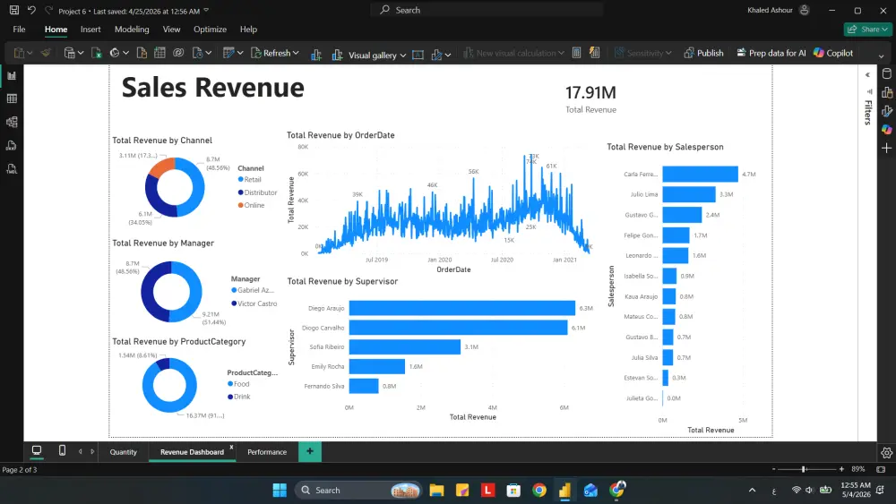Open the file title save-info dropdown
Image resolution: width=896 pixels, height=504 pixels.
pos(206,10)
